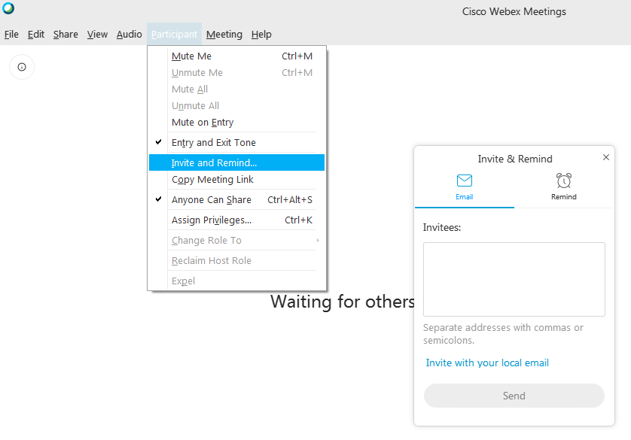This screenshot has height=440, width=631.
Task: Expand the Change Role To submenu
Action: (236, 240)
